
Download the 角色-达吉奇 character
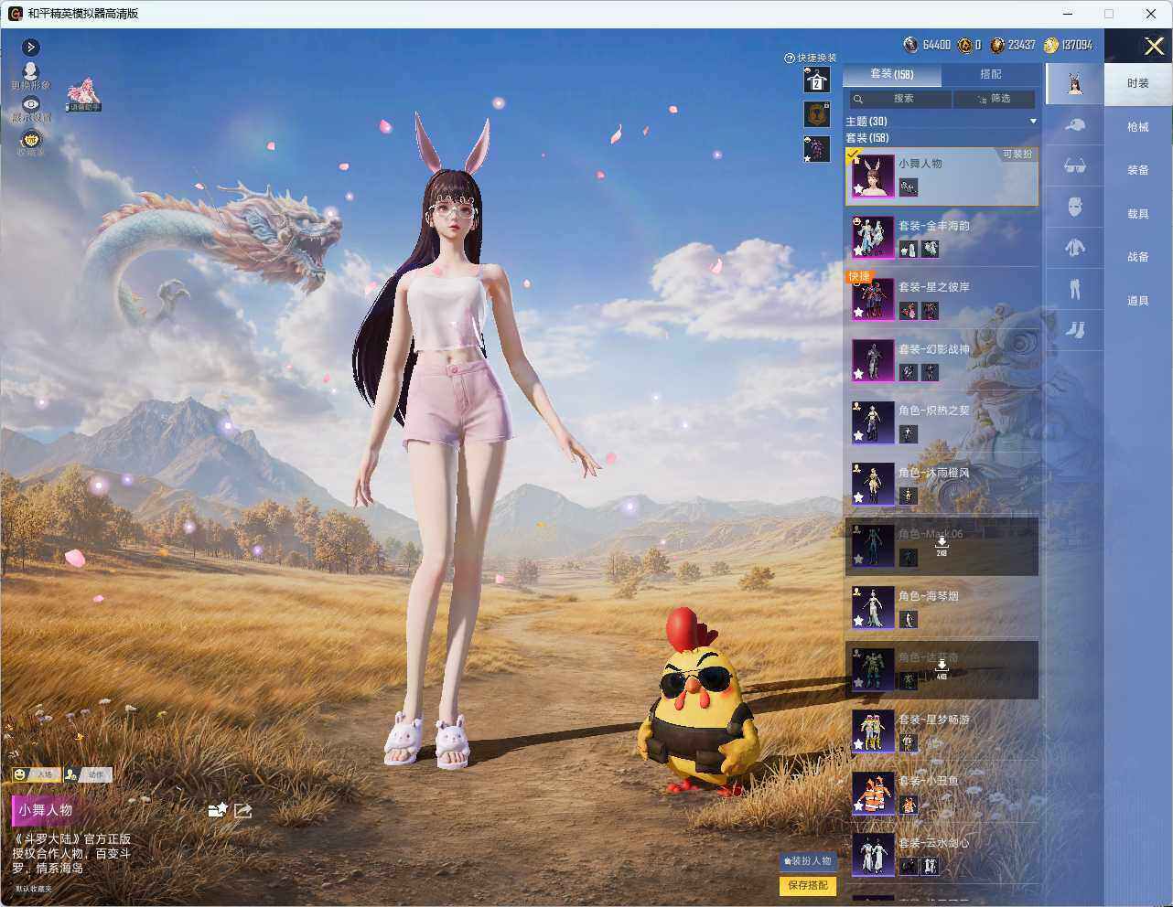tap(942, 669)
